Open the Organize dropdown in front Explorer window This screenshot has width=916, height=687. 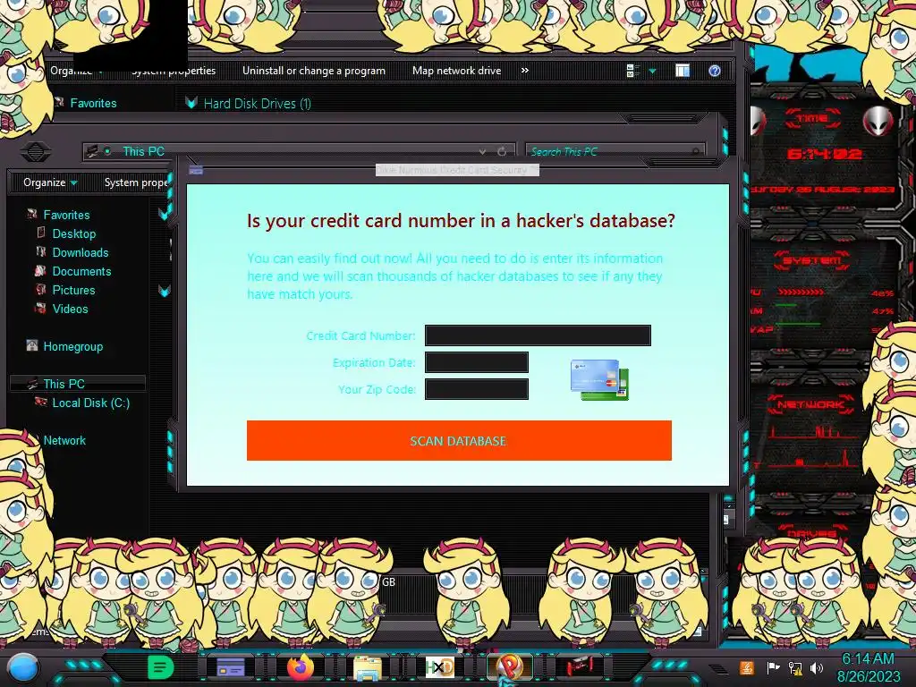click(x=50, y=182)
